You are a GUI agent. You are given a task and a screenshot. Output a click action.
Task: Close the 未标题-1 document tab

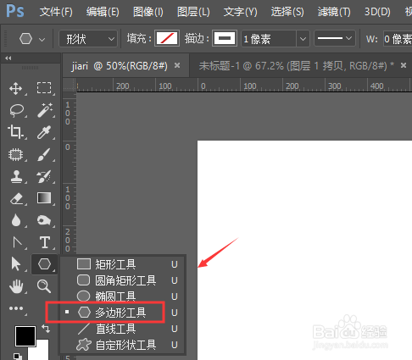(x=404, y=65)
